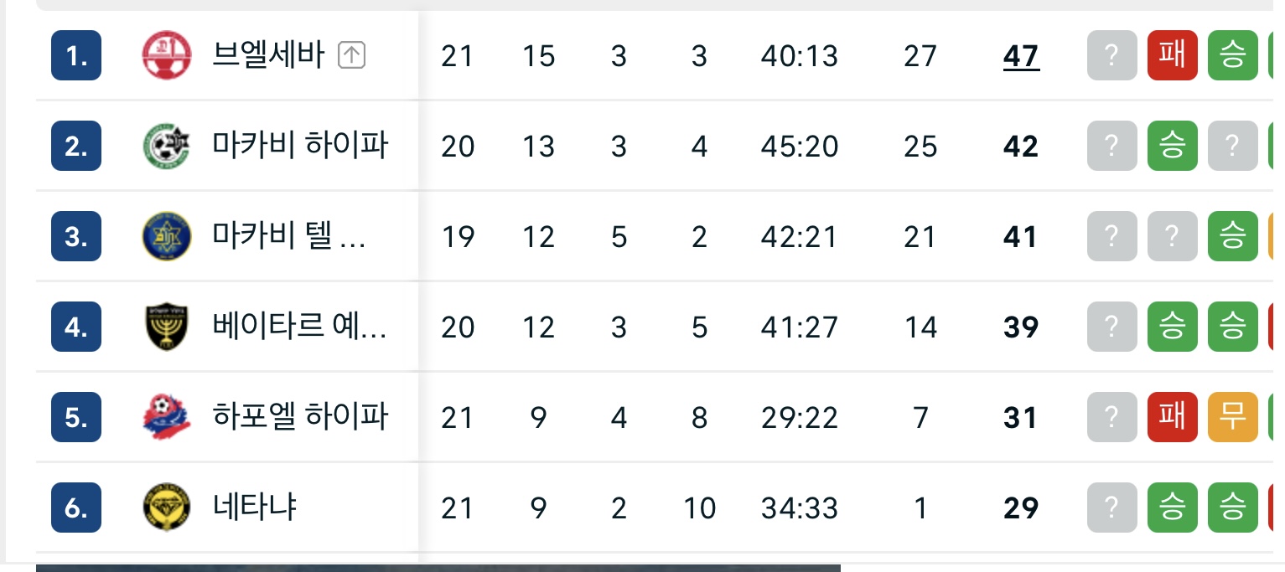Click the red 패 badge in 브엘세바 row

click(x=1172, y=56)
